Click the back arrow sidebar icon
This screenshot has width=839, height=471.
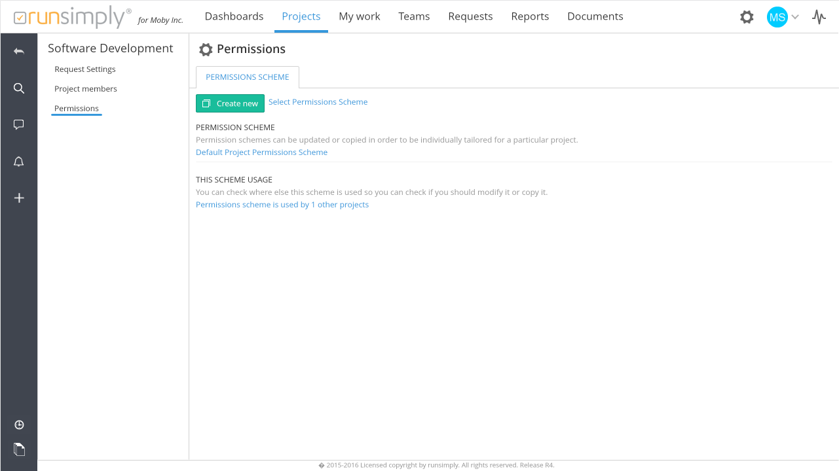tap(19, 52)
